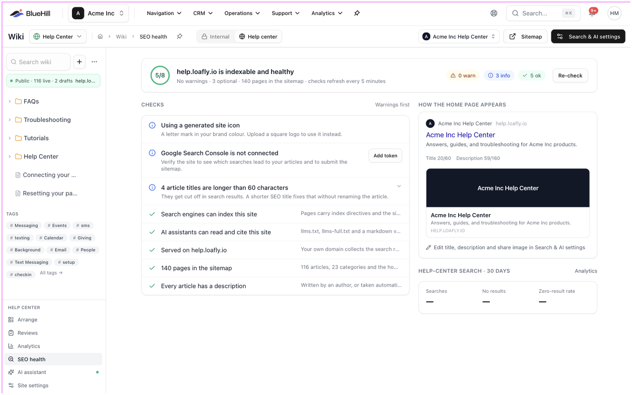This screenshot has height=395, width=632.
Task: Filter checks by 0 warn
Action: coord(463,75)
